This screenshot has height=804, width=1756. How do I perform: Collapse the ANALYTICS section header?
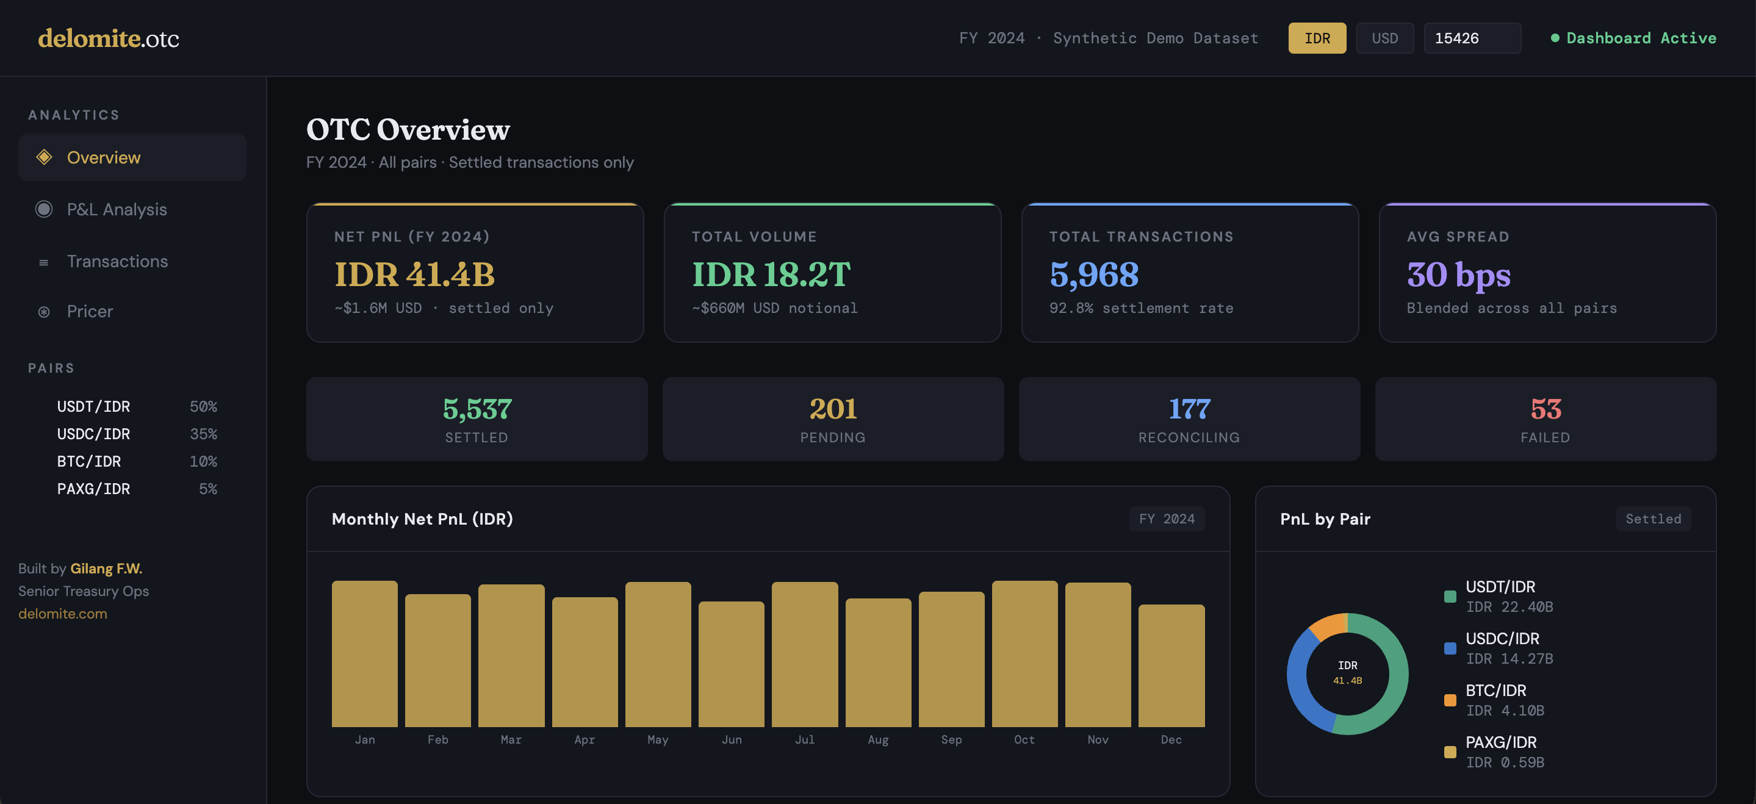(74, 115)
